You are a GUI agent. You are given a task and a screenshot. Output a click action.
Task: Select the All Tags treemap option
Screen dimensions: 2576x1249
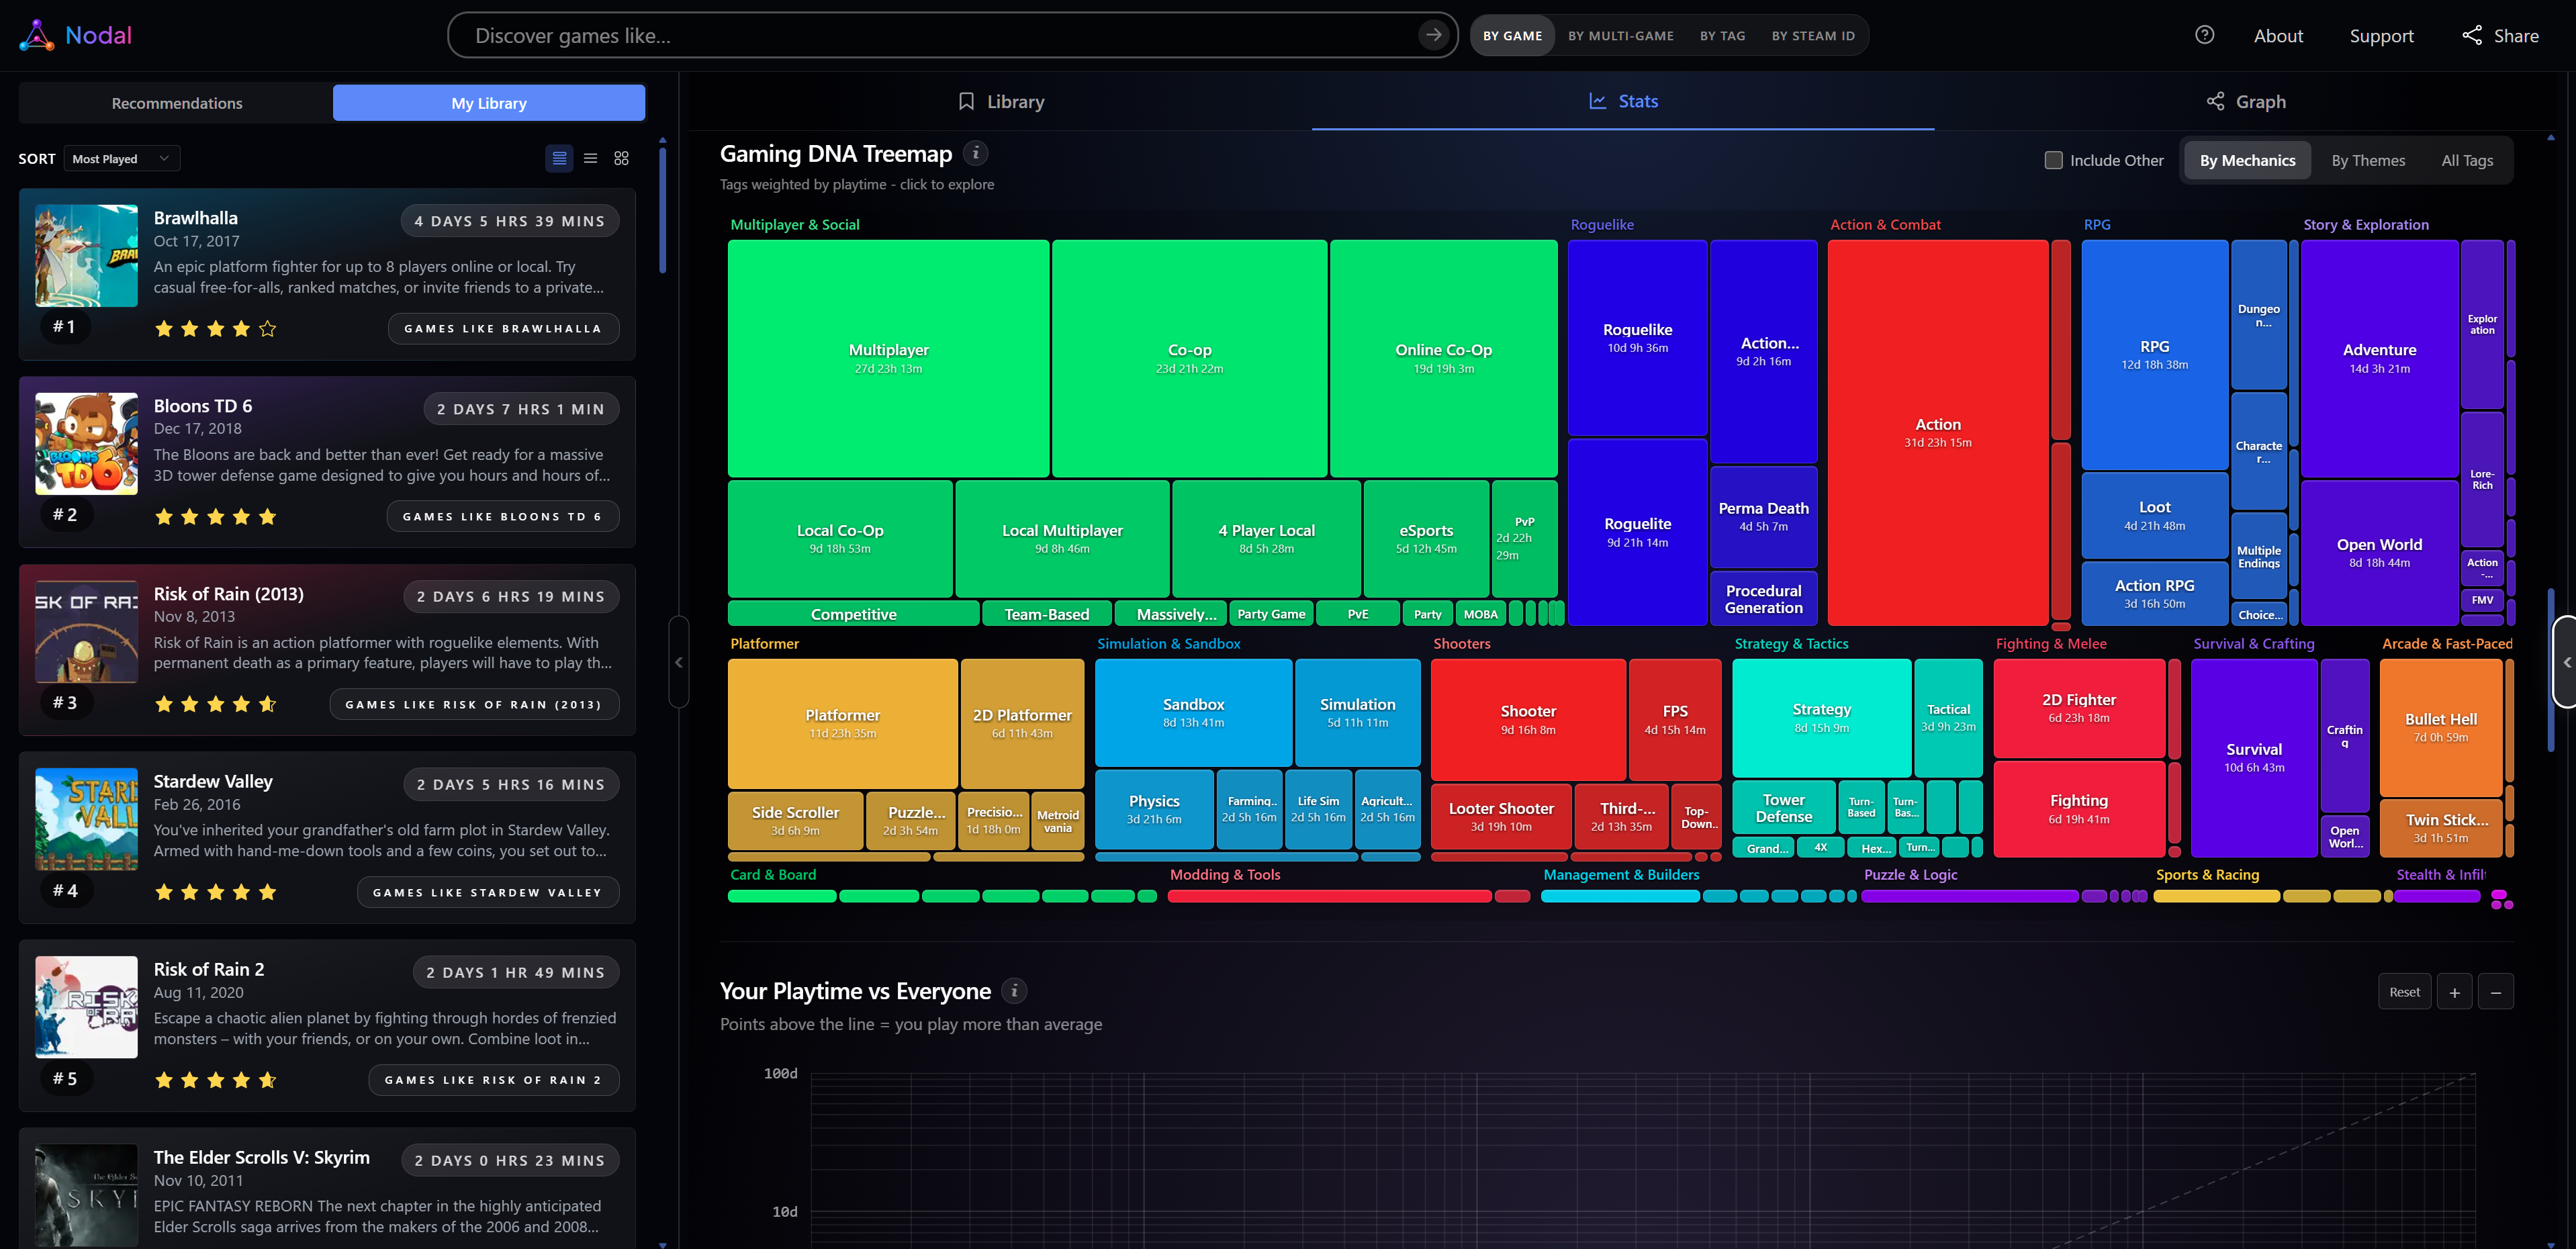click(x=2466, y=160)
